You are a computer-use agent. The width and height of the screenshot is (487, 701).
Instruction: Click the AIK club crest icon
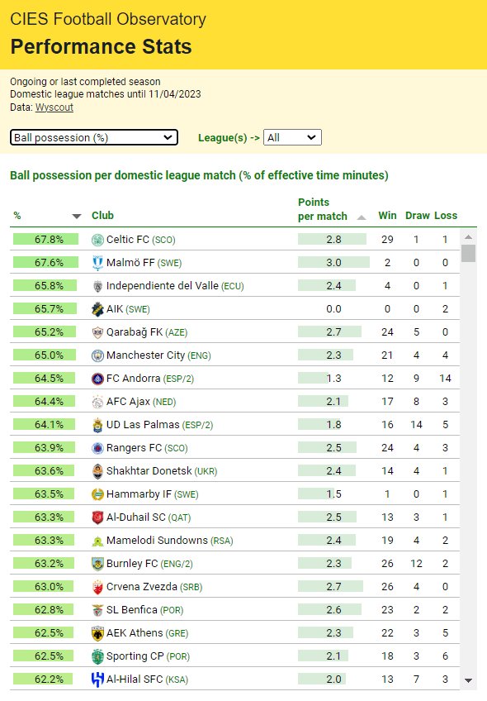coord(97,309)
